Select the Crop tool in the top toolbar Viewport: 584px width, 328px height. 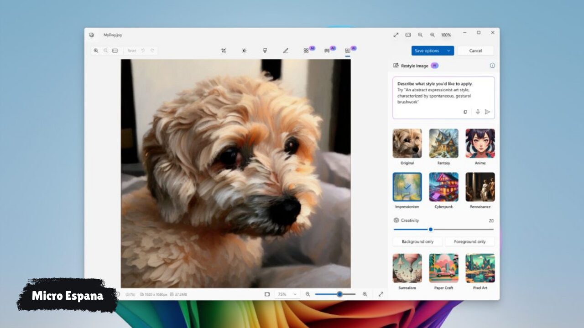[224, 51]
